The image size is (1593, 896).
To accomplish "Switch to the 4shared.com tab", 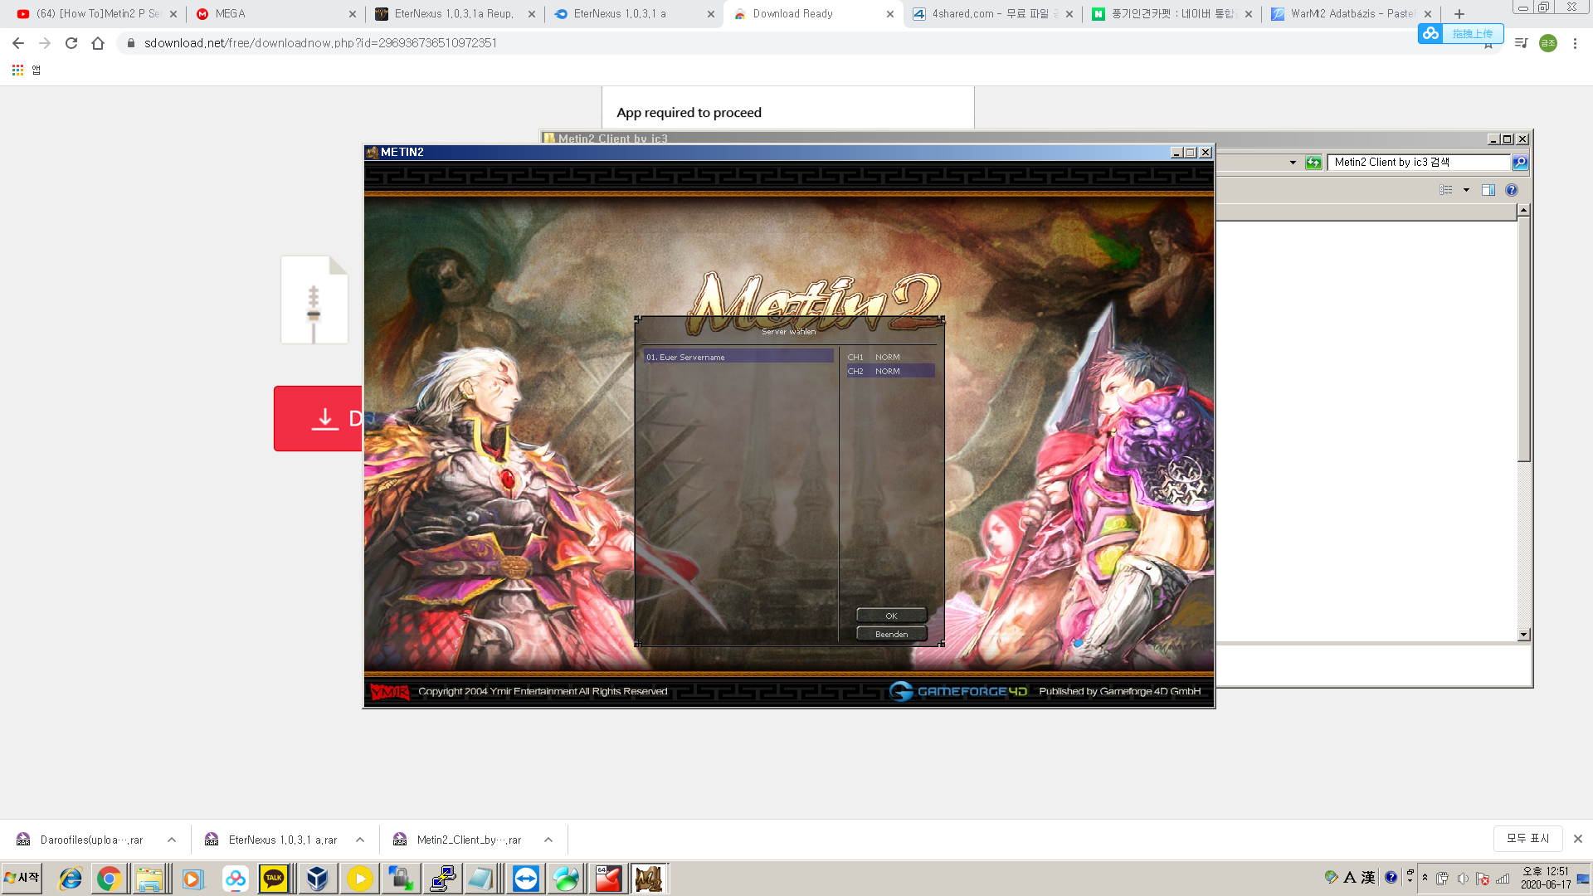I will click(x=992, y=14).
